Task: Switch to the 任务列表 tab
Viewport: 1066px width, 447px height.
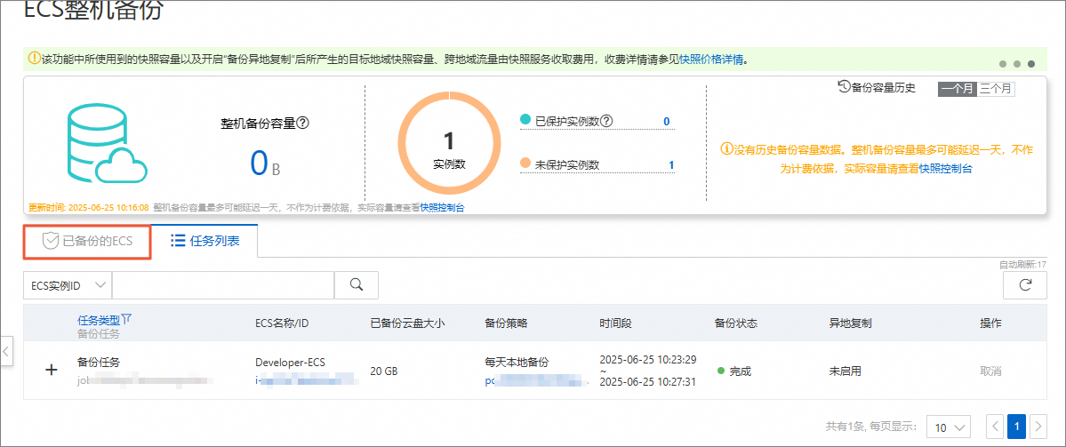Action: [x=204, y=241]
